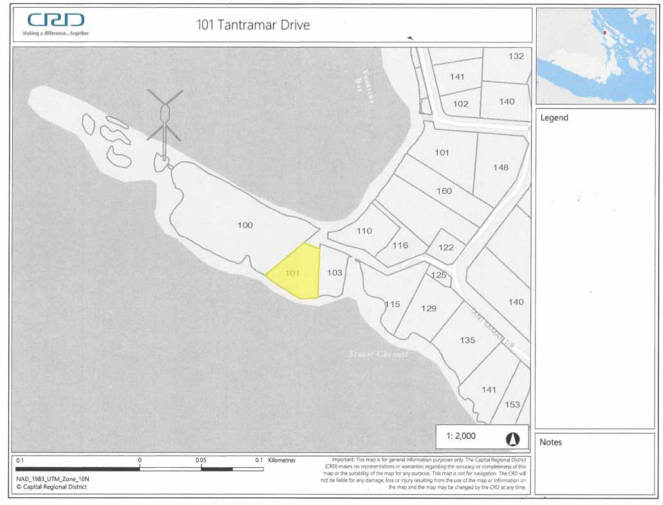Click parcel 101 beside parcel 148
This screenshot has height=505, width=663.
tap(442, 153)
